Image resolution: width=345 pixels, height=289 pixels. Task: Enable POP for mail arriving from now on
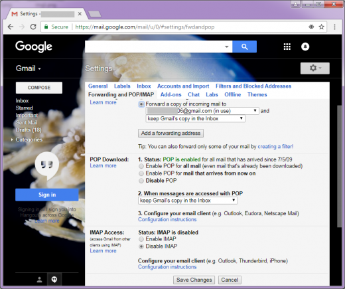click(141, 173)
